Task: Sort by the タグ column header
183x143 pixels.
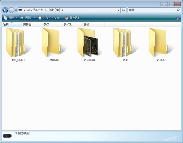Action: pyautogui.click(x=52, y=24)
